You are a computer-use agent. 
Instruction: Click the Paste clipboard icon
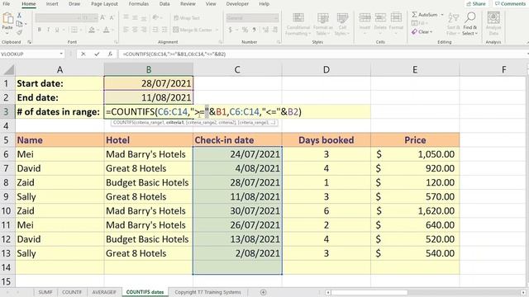pos(7,19)
